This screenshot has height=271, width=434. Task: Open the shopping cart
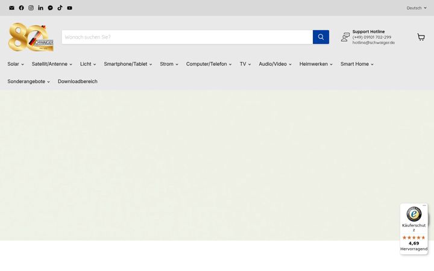click(x=421, y=37)
